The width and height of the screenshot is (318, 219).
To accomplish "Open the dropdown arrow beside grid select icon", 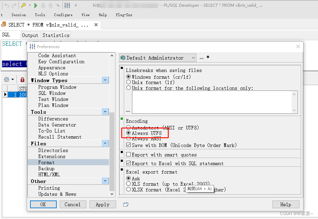I will tap(12, 80).
